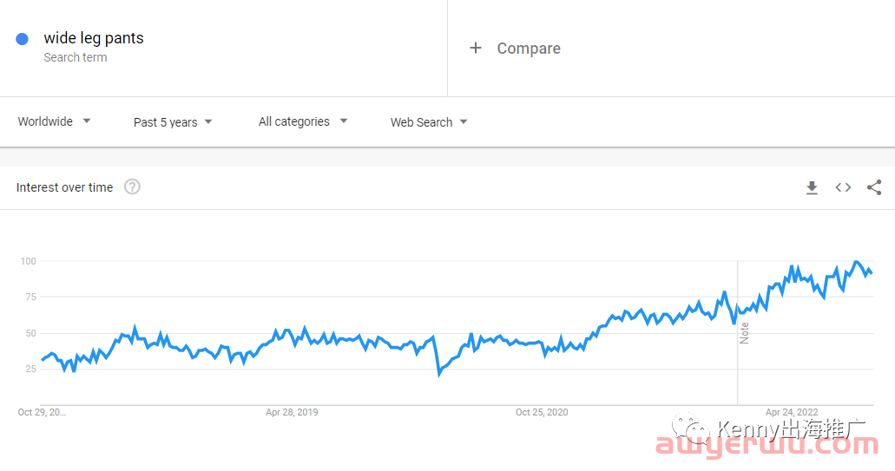Image resolution: width=895 pixels, height=471 pixels.
Task: Click the plus icon beside Compare
Action: click(476, 48)
